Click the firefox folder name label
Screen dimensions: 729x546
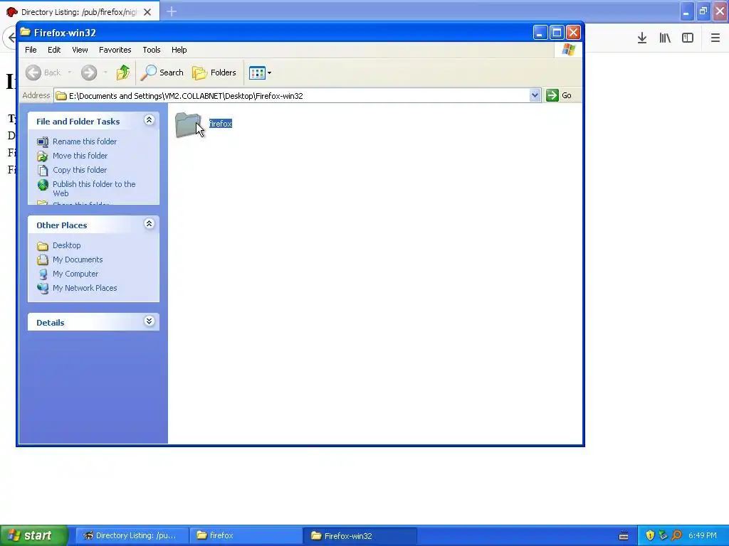point(221,124)
